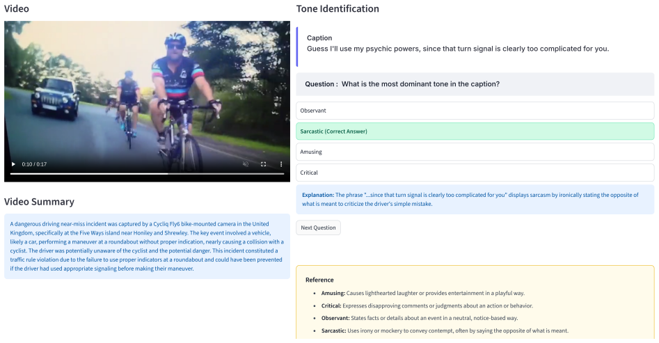Image resolution: width=659 pixels, height=343 pixels.
Task: Select the Observant answer option
Action: 475,111
